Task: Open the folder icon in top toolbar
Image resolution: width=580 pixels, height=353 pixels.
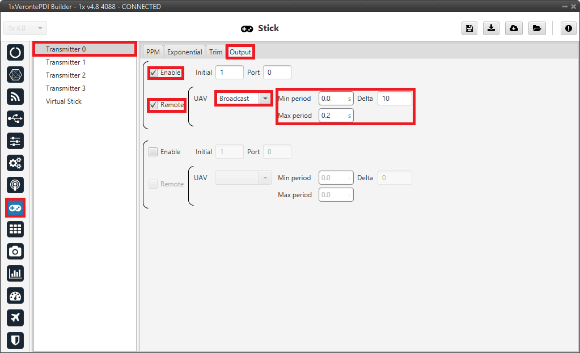Action: [x=536, y=29]
